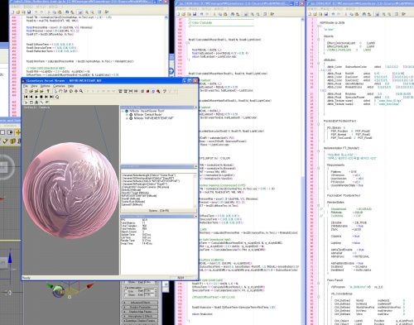
Task: Click Open file icon in Asset Viewer toolbar
Action: [31, 91]
